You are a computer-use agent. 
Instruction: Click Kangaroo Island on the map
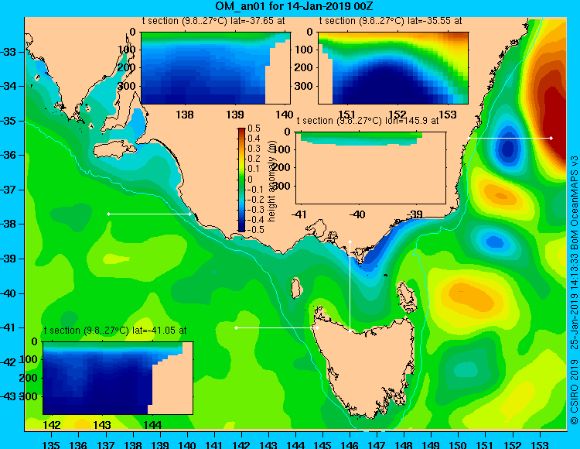pos(114,149)
